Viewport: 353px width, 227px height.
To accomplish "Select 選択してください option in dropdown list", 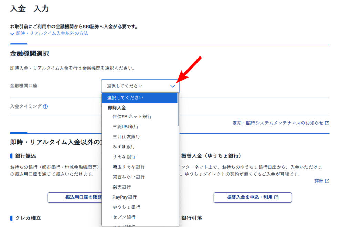I will coord(140,98).
